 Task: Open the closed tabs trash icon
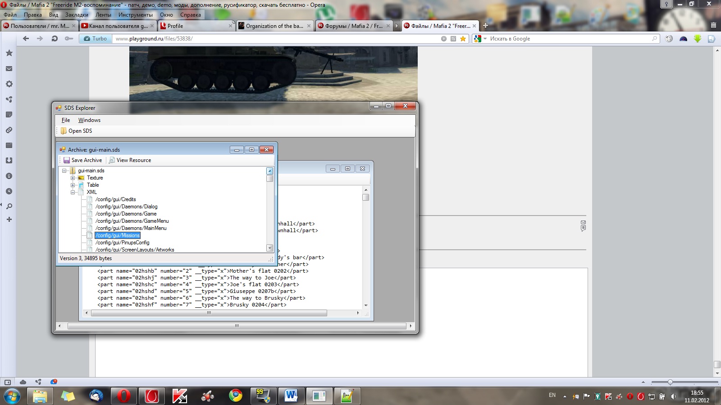coord(713,25)
